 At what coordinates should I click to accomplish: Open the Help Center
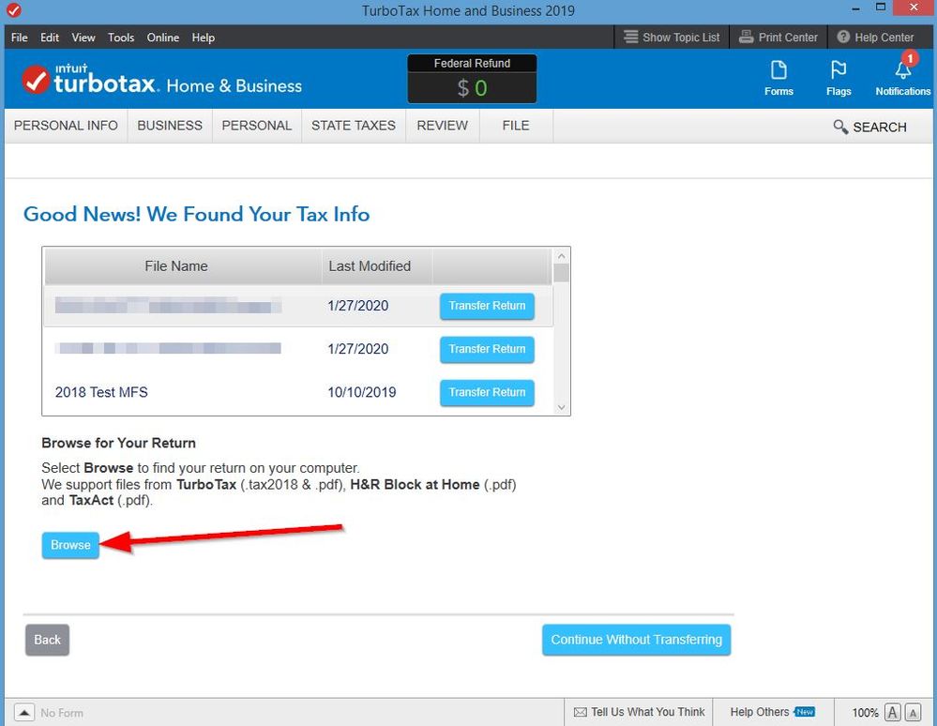(x=875, y=37)
